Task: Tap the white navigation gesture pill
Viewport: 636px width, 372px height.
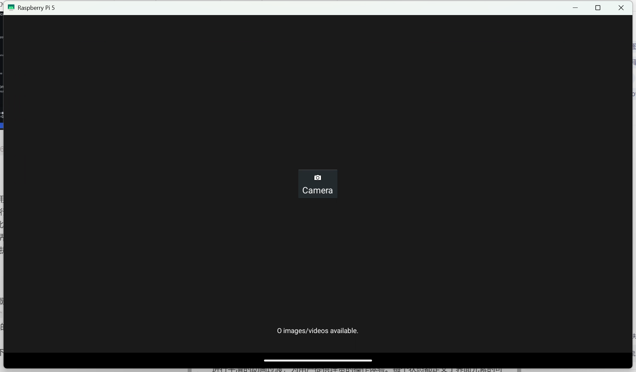Action: [318, 360]
